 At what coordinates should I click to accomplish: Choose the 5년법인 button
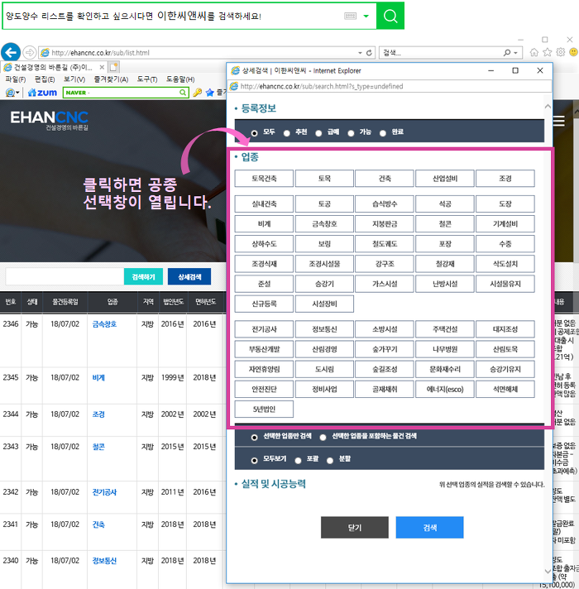point(264,409)
